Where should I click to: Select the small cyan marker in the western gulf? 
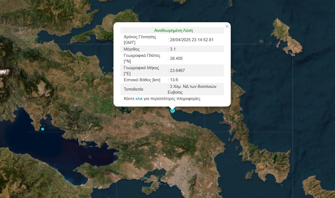(x=43, y=129)
